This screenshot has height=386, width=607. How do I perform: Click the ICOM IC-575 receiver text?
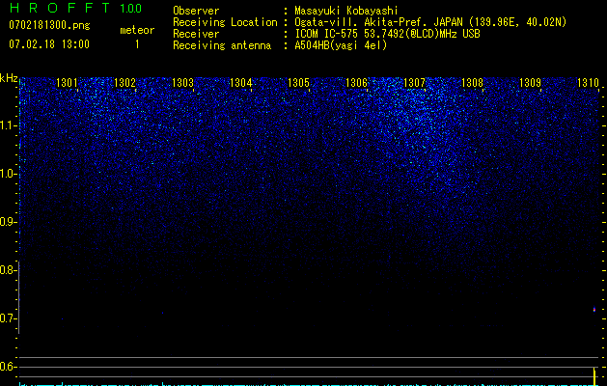click(387, 34)
